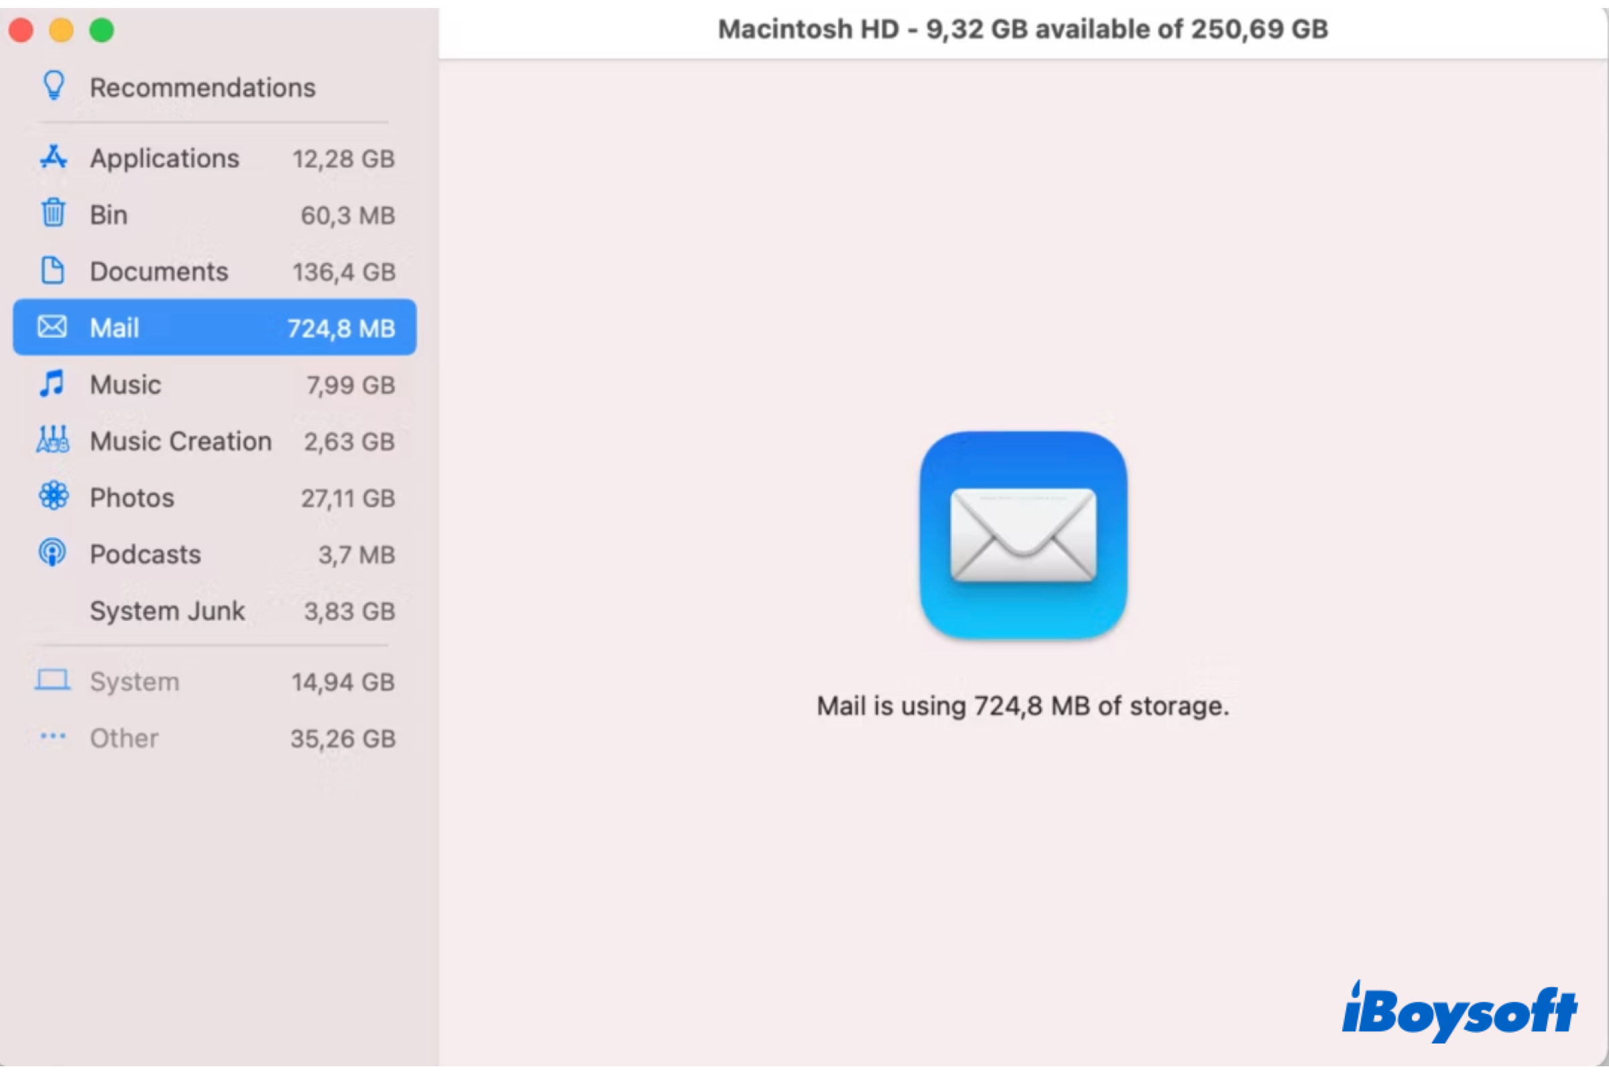
Task: Select the Documents 136,4 GB row
Action: (215, 272)
